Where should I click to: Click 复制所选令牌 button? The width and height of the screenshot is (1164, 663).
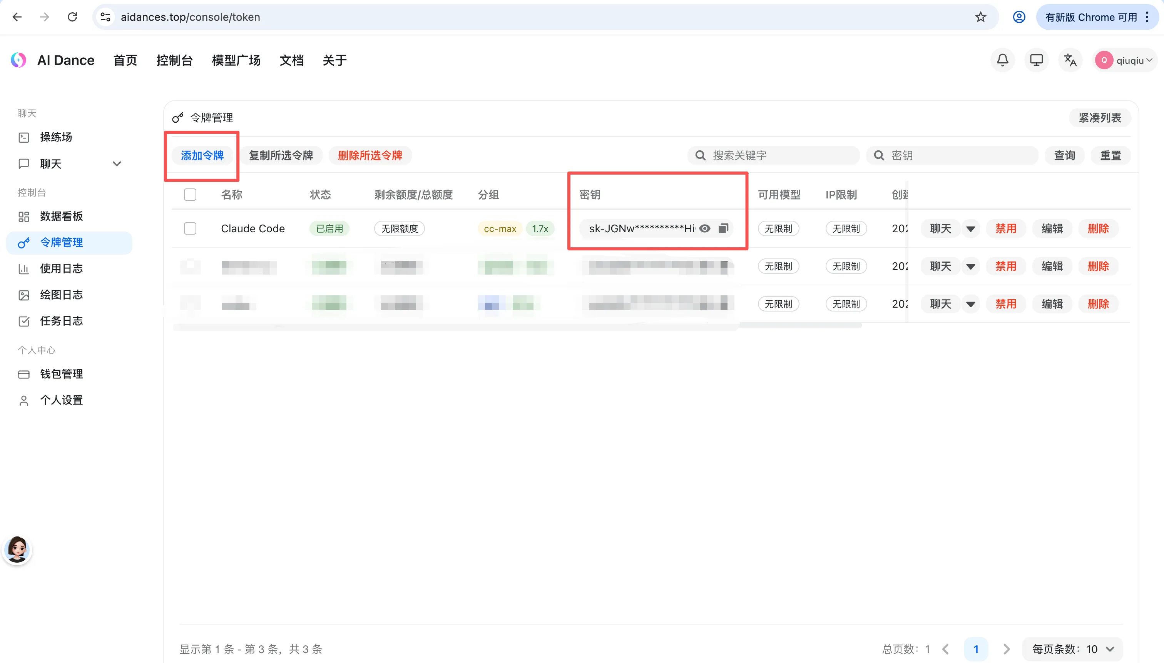pyautogui.click(x=281, y=155)
